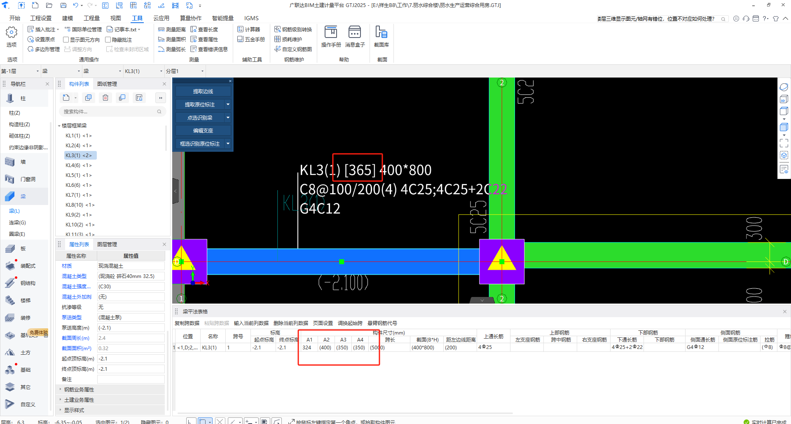This screenshot has height=424, width=791.
Task: Click the 查看属性 view properties tool
Action: pyautogui.click(x=204, y=39)
